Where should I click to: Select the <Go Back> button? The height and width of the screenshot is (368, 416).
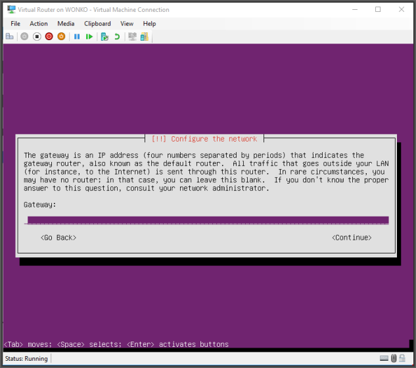click(58, 238)
